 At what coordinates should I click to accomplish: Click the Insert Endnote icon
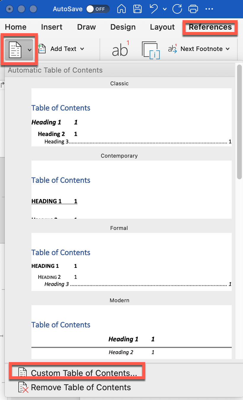[151, 49]
